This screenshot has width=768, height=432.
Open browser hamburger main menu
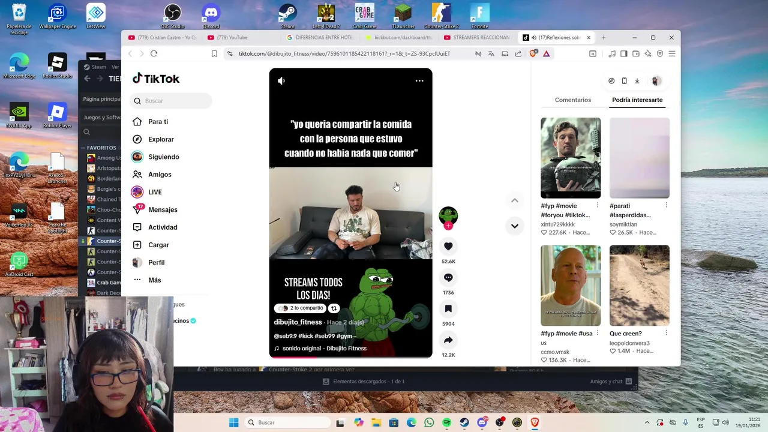672,53
